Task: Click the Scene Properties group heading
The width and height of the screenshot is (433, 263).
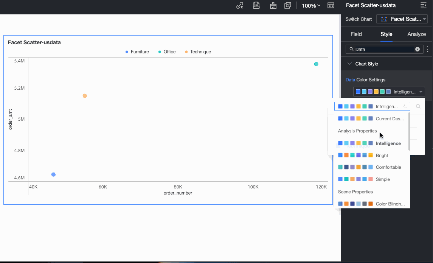Action: click(x=355, y=192)
